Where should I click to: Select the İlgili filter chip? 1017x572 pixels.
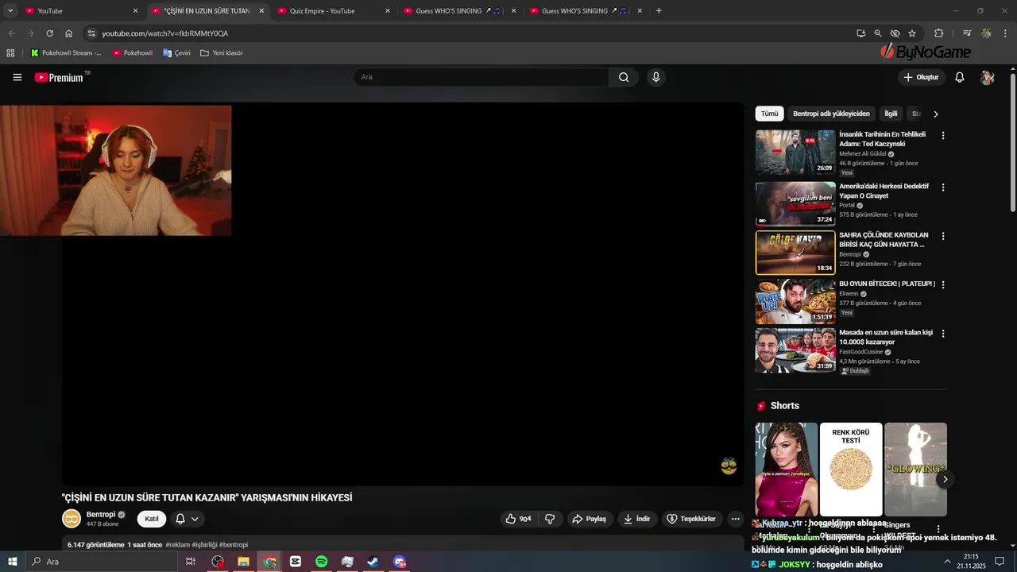pos(891,114)
